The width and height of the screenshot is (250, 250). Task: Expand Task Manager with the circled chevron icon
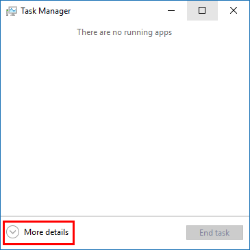click(13, 232)
